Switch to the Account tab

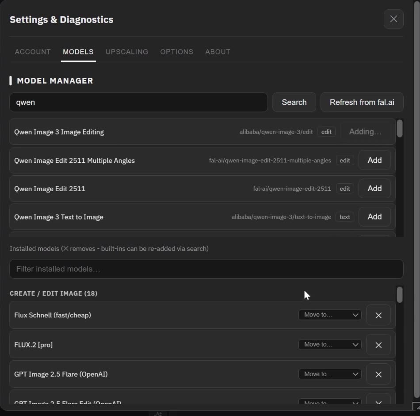pyautogui.click(x=33, y=52)
